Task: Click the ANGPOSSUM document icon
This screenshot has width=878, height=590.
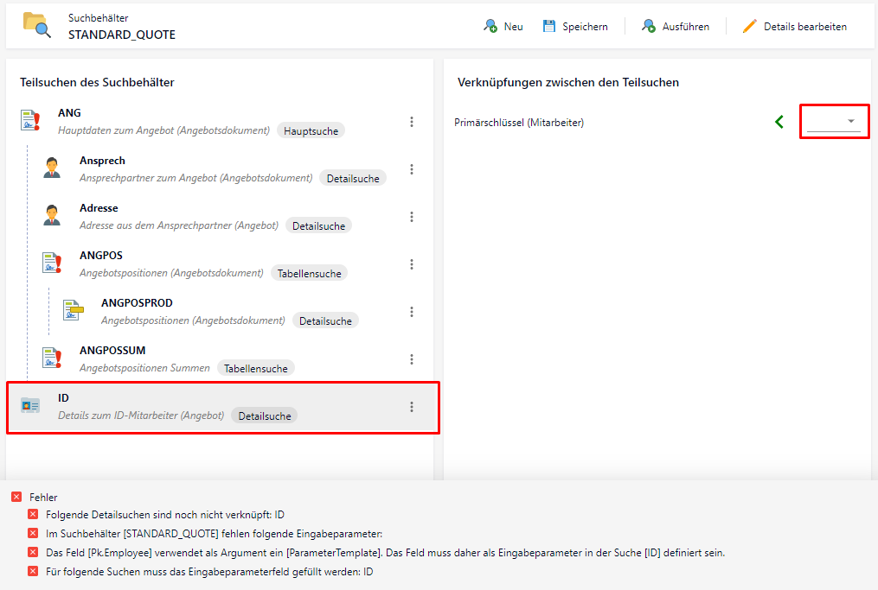Action: 52,358
